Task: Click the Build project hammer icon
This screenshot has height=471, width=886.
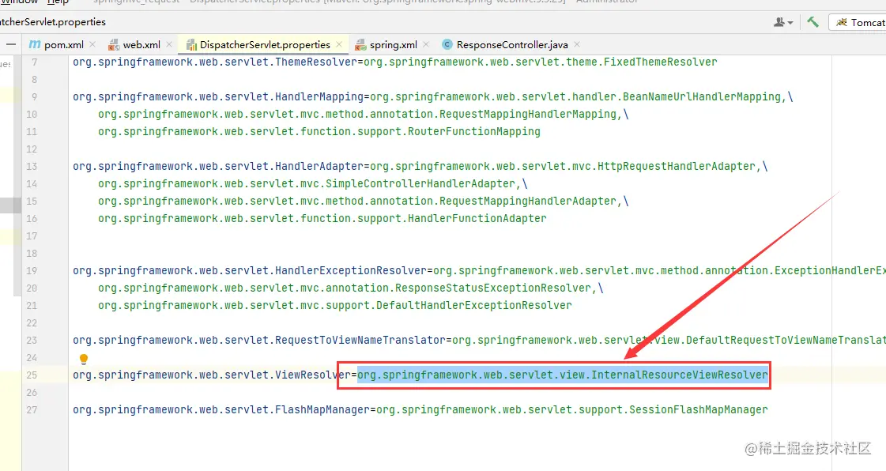Action: pyautogui.click(x=812, y=22)
